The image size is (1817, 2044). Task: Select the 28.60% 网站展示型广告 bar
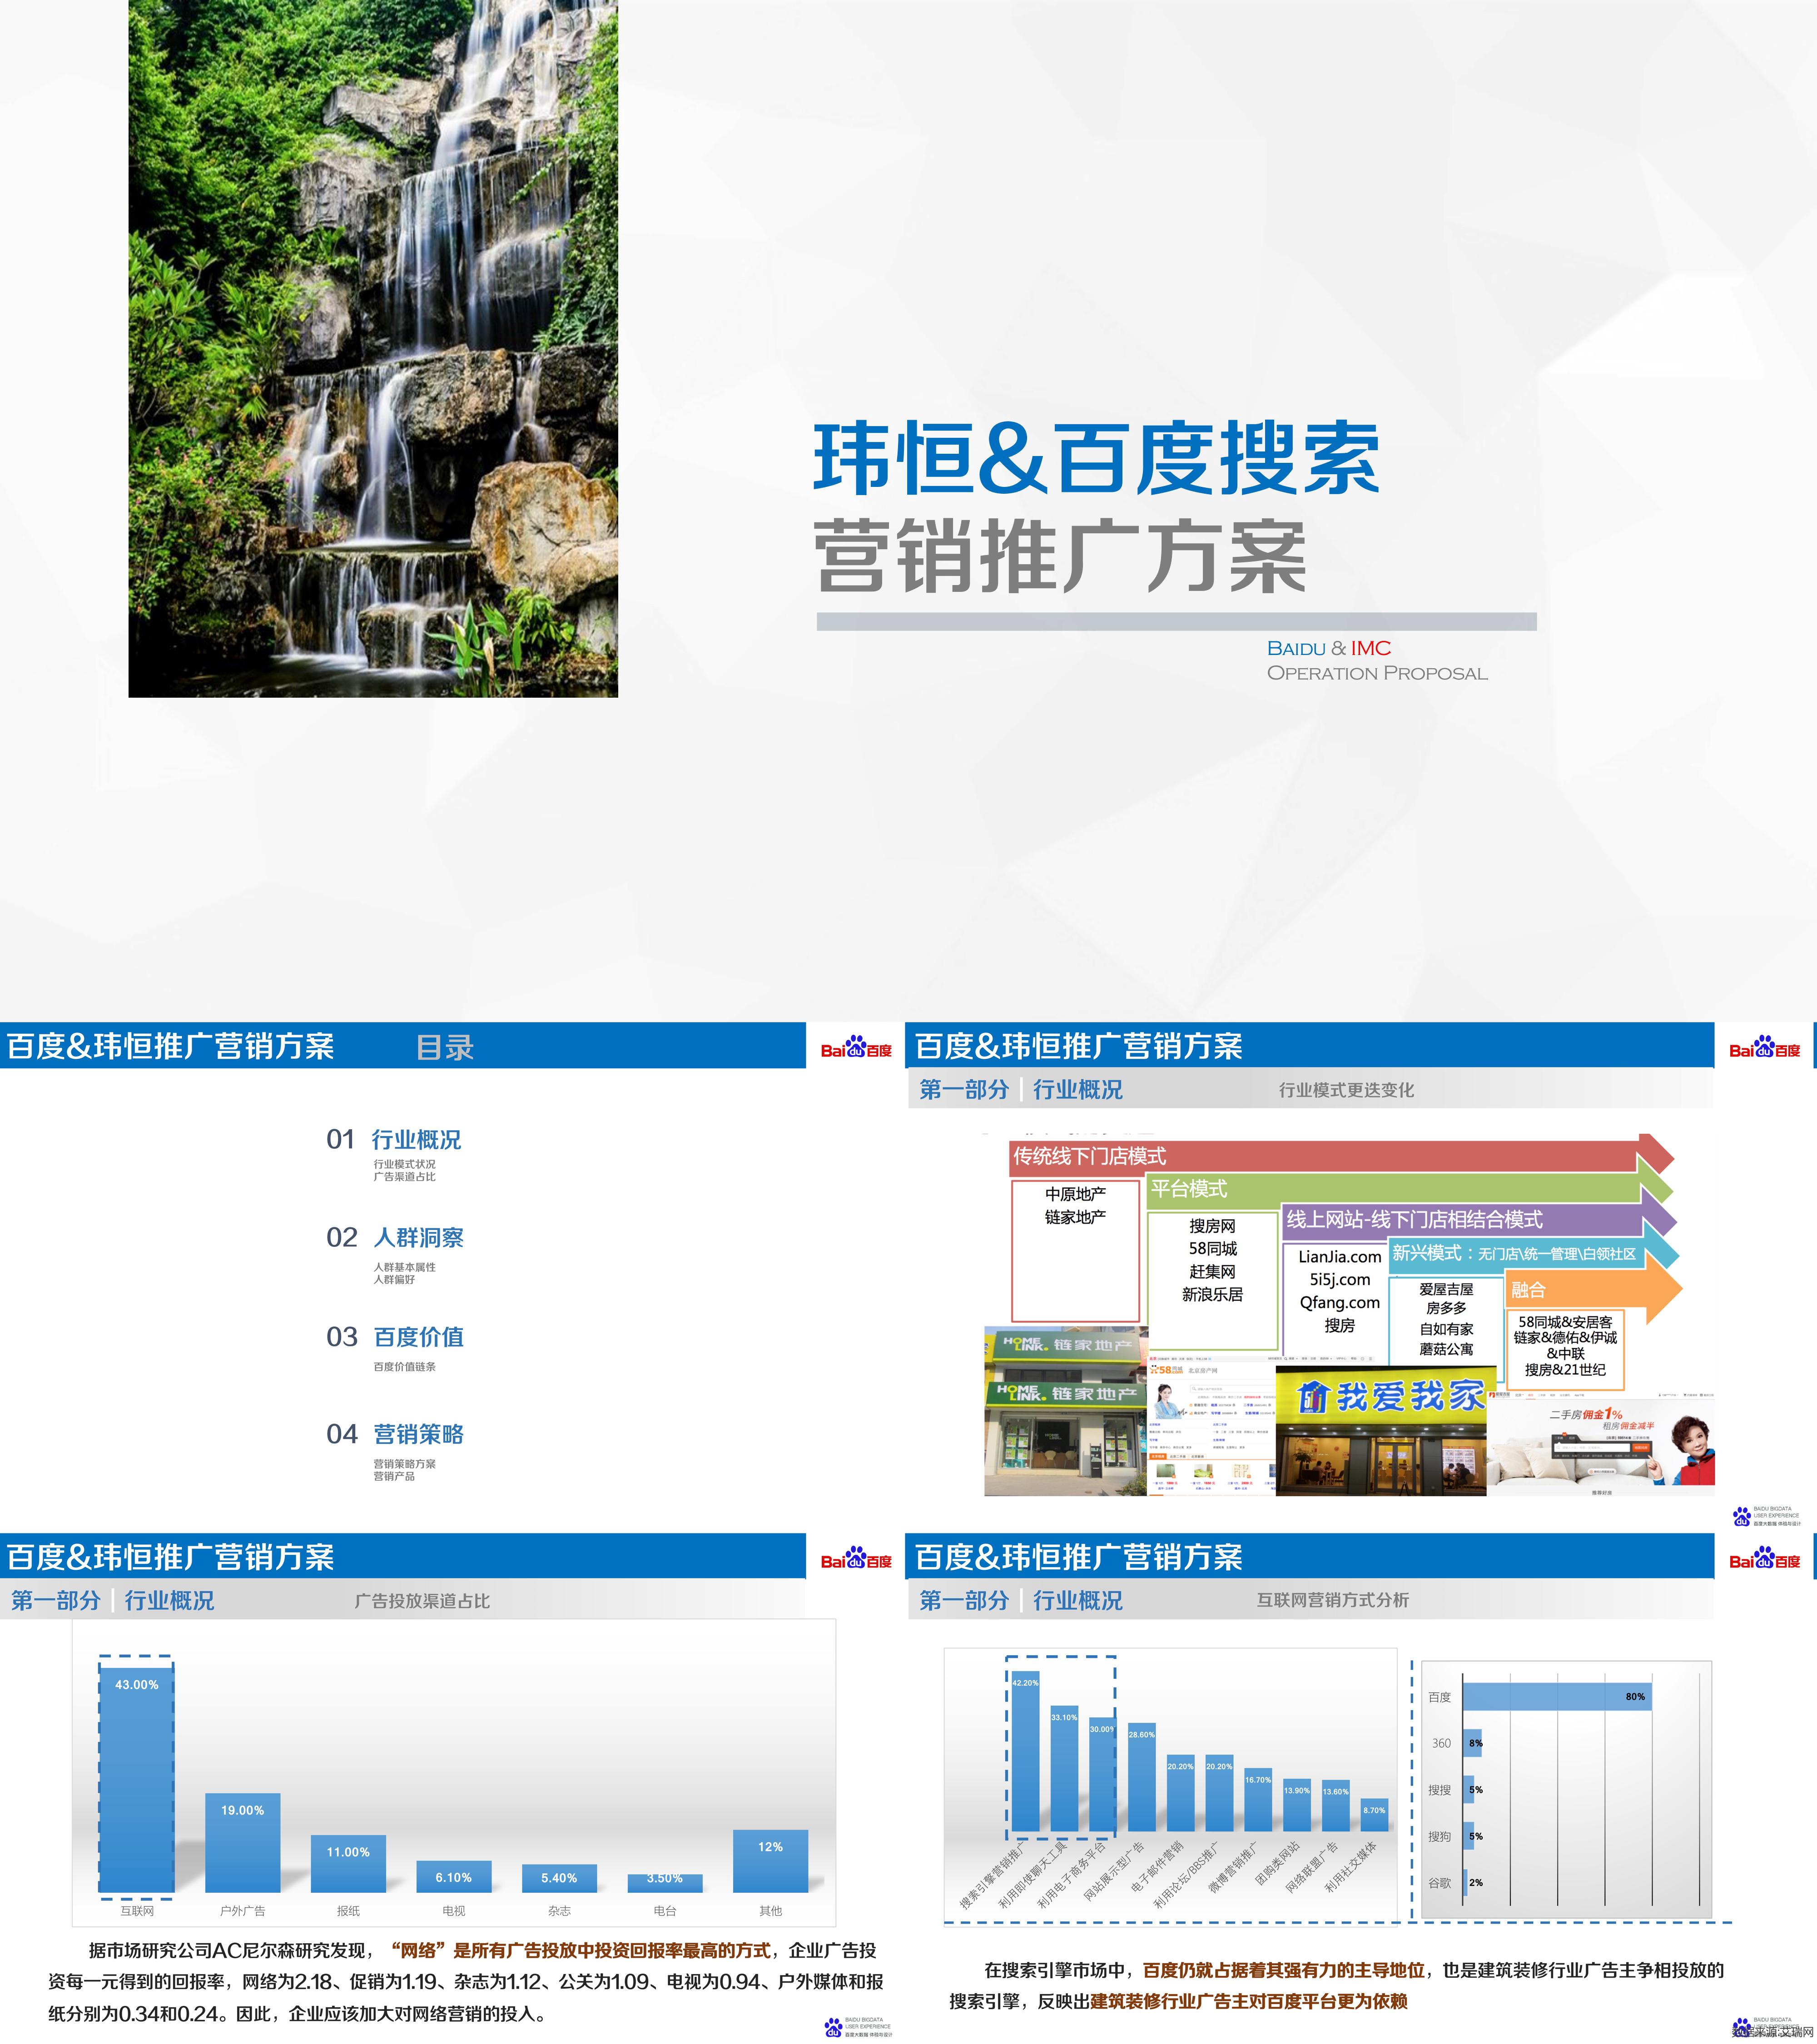[1141, 1777]
